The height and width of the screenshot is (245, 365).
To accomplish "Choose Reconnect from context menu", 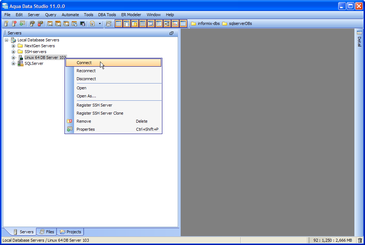I will (x=113, y=71).
